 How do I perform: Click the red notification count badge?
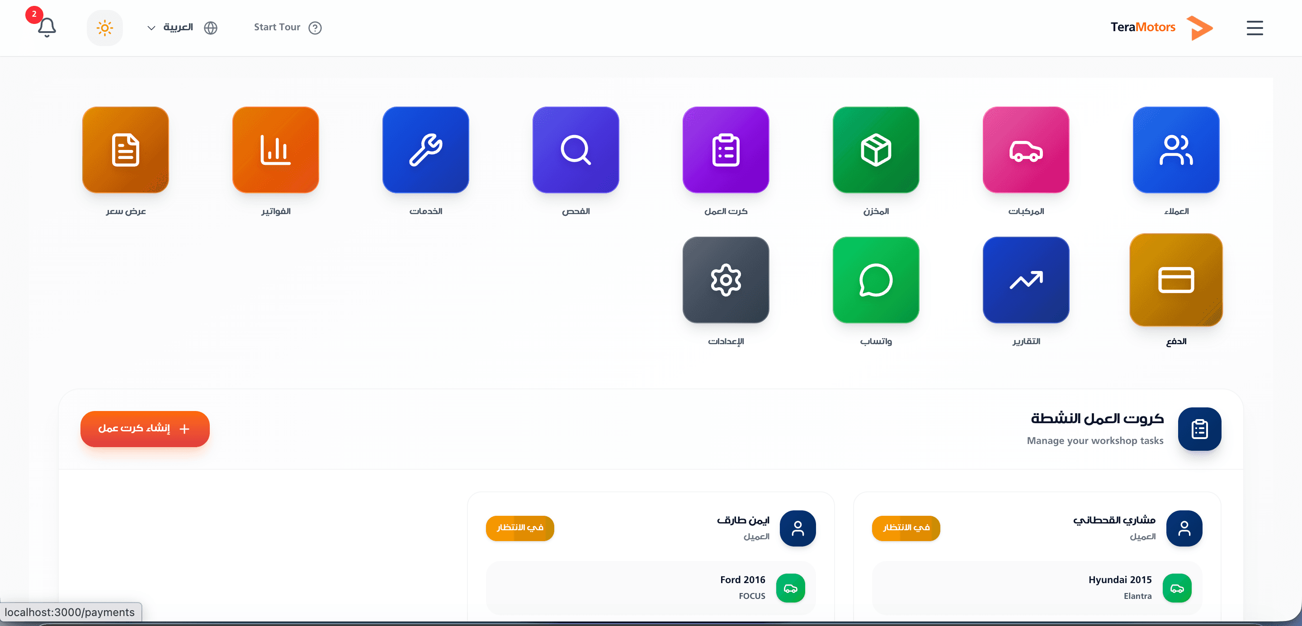click(x=34, y=14)
